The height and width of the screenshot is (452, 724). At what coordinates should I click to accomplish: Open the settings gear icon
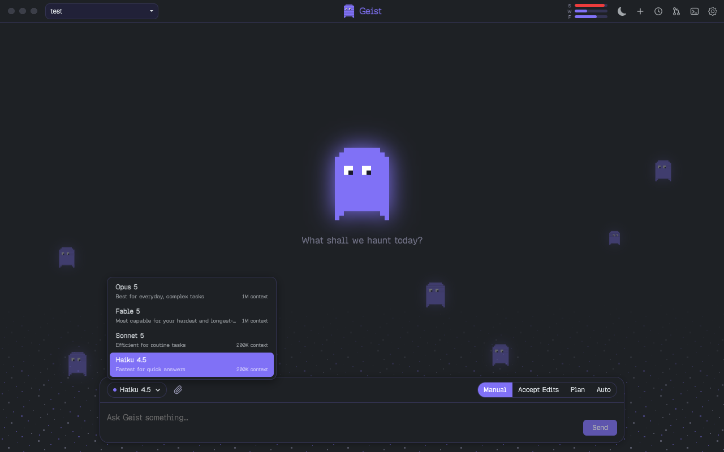[713, 11]
